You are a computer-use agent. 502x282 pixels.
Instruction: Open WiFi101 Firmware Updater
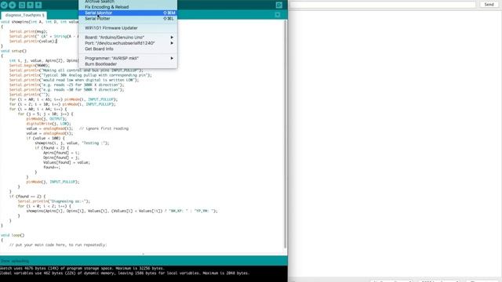pos(128,28)
